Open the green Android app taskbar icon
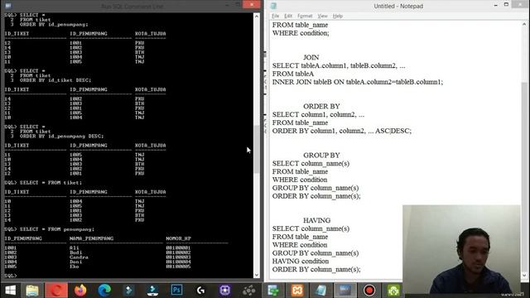Screen dimensions: 530x298 393,291
